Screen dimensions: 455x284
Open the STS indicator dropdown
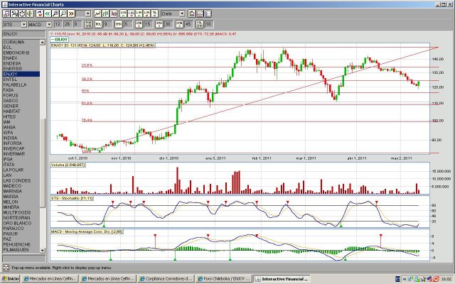[23, 25]
